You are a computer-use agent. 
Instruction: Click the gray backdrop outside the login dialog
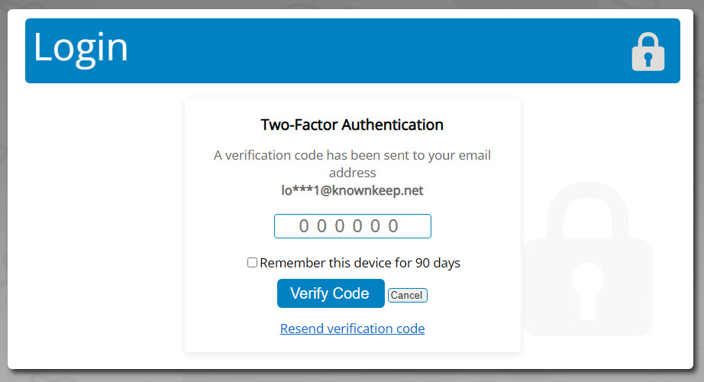(3, 191)
